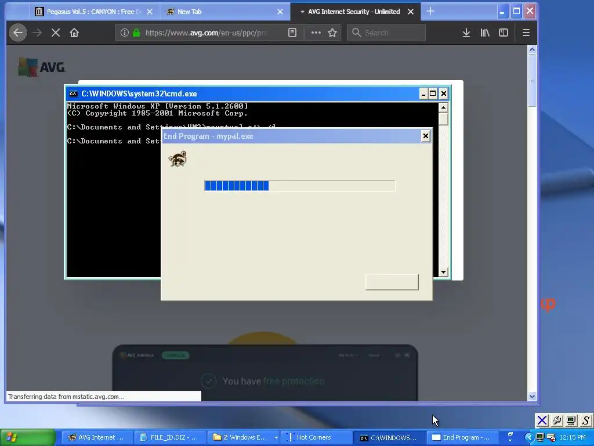The image size is (594, 446).
Task: Select FILE_ID.DIZ taskbar button
Action: [169, 438]
